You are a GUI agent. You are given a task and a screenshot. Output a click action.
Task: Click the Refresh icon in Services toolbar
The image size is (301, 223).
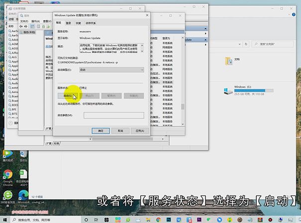point(44,26)
